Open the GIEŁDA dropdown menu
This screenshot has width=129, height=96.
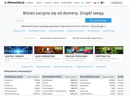pos(40,3)
